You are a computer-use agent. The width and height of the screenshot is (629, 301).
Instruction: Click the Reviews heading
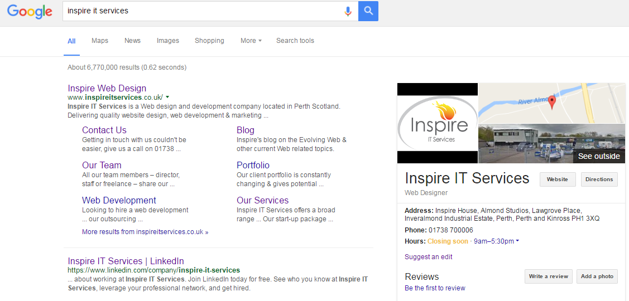pos(421,276)
